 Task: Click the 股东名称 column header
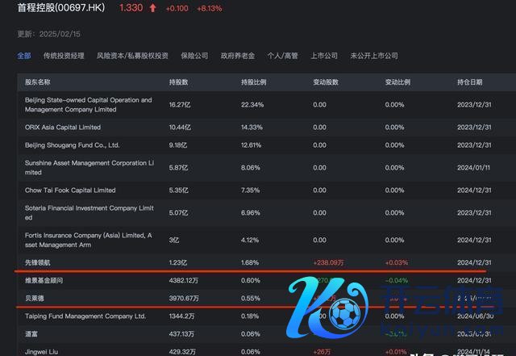(38, 82)
